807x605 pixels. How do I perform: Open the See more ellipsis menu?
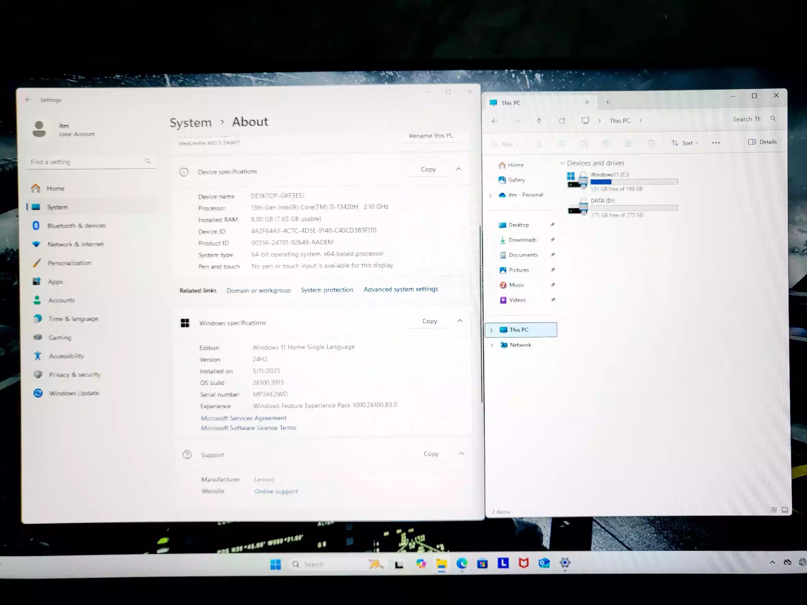[x=716, y=143]
